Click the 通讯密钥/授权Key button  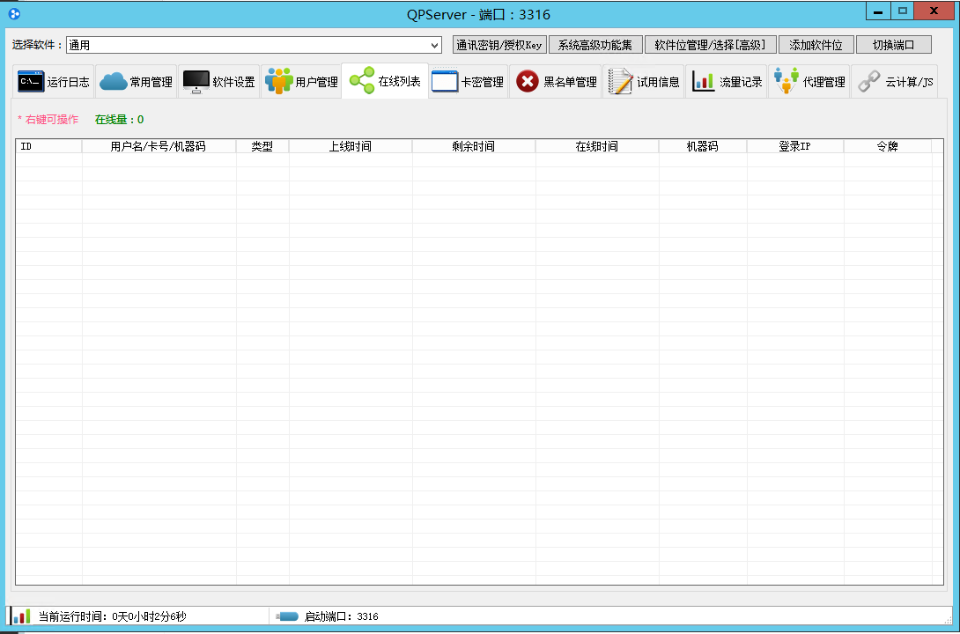(x=499, y=45)
